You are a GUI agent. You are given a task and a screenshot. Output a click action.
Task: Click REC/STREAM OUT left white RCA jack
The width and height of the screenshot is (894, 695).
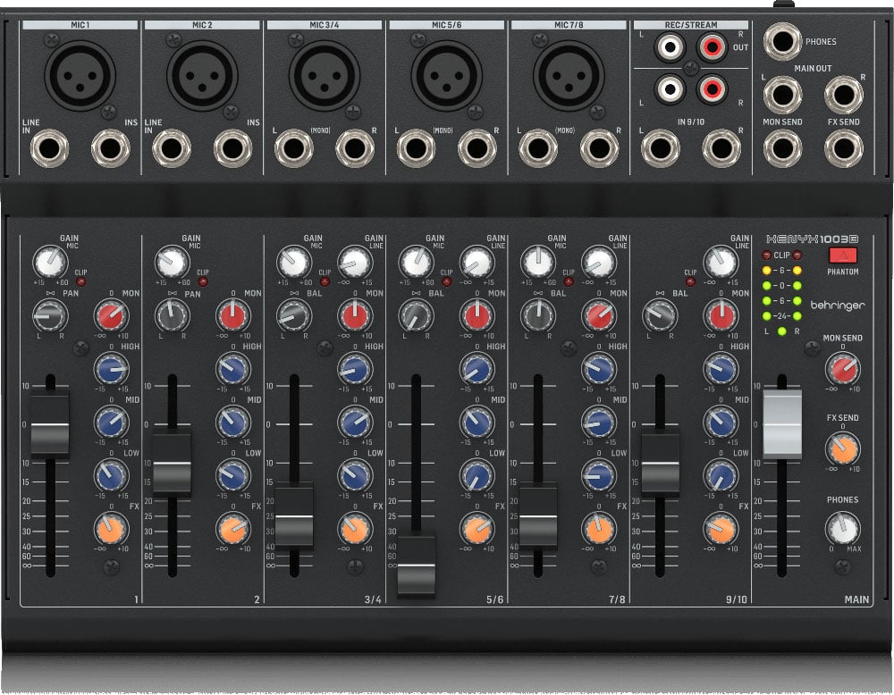point(670,46)
